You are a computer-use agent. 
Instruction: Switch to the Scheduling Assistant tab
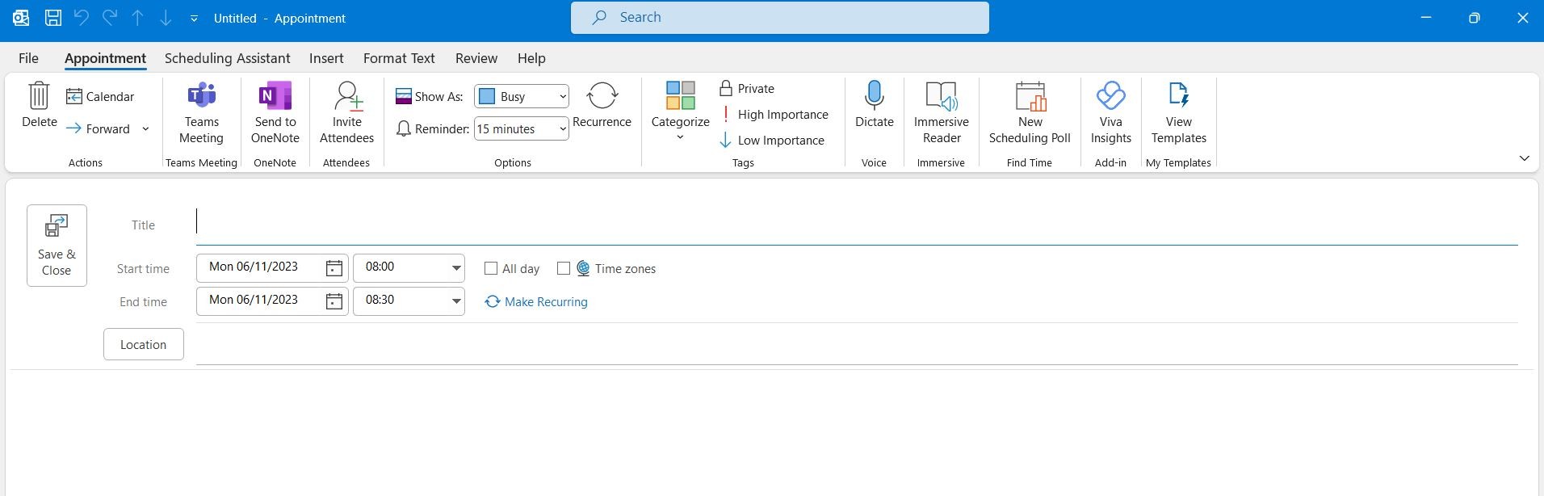coord(227,58)
